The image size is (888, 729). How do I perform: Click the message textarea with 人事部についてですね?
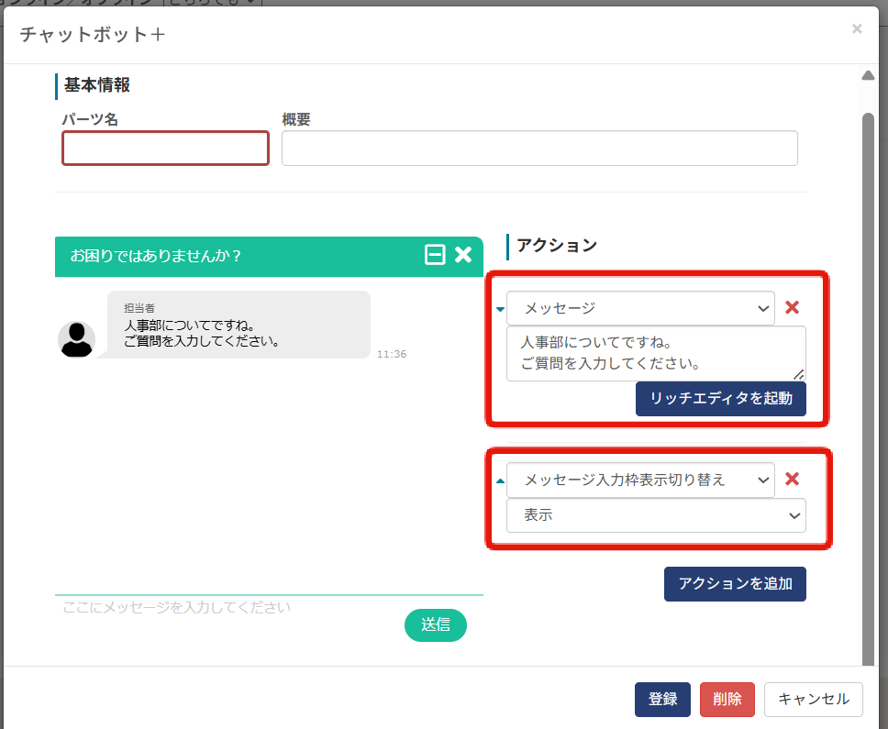[x=656, y=353]
